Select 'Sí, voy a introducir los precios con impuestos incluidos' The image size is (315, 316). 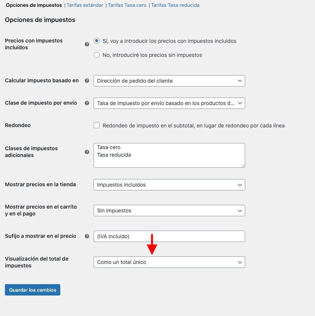[97, 41]
